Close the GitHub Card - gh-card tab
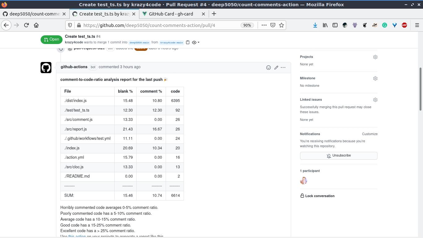Screen dimensions: 423x238 pyautogui.click(x=203, y=14)
